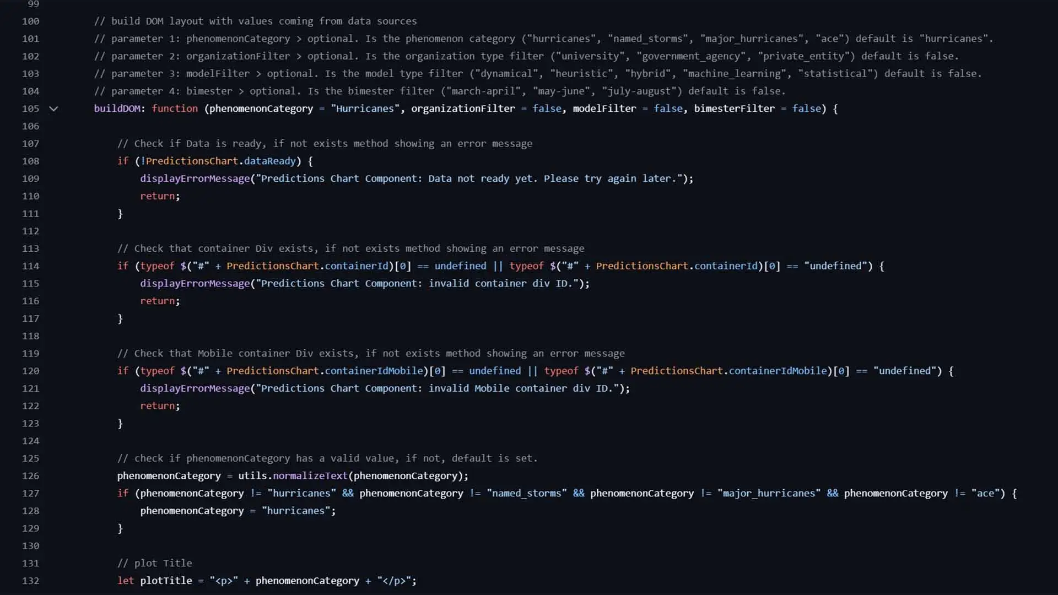Click 'organizationFilter' parameter in function signature
This screenshot has height=595, width=1058.
pyautogui.click(x=463, y=109)
